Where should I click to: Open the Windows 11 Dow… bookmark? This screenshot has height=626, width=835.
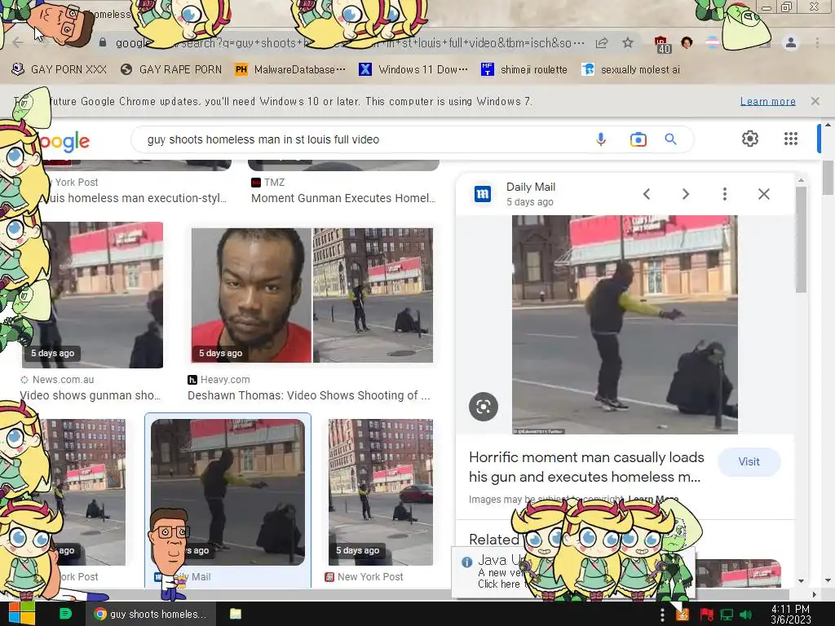tap(413, 70)
